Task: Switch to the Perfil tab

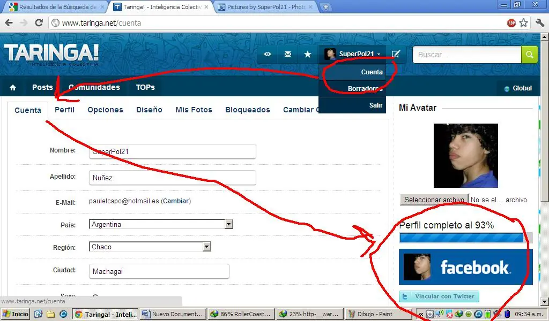Action: point(64,110)
